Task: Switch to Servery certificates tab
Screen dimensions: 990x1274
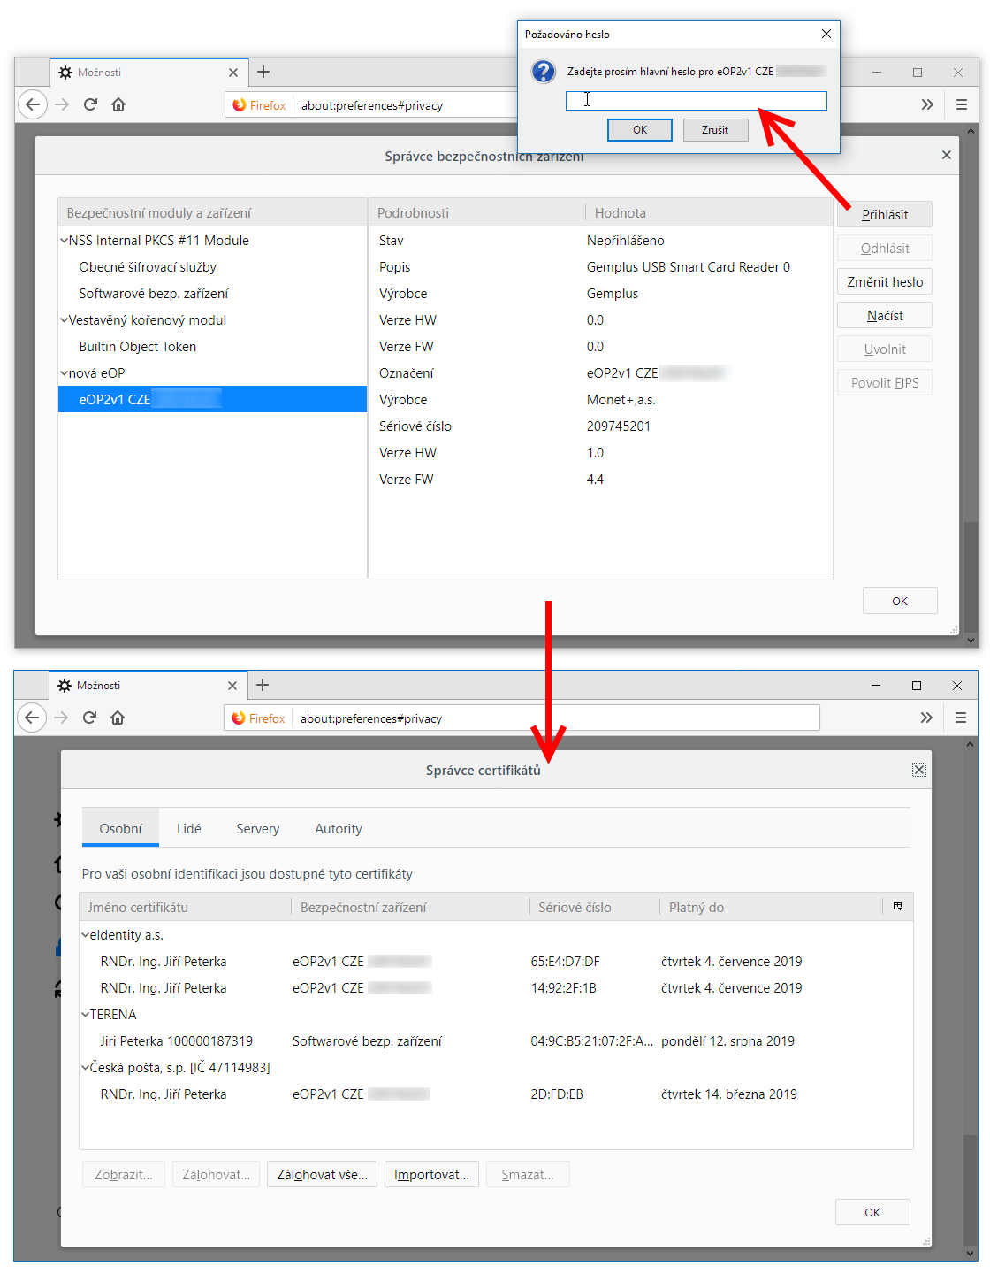Action: pos(257,828)
